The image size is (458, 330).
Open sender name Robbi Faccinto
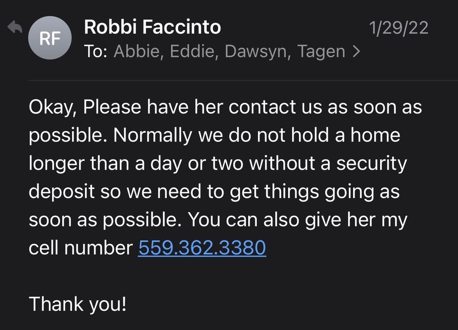pos(152,27)
